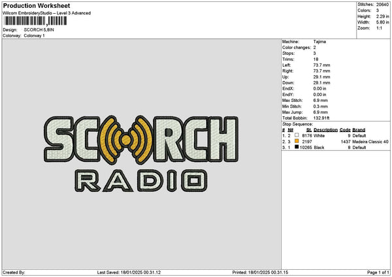Click the Stop Sequence heading
The width and height of the screenshot is (392, 277).
point(297,124)
